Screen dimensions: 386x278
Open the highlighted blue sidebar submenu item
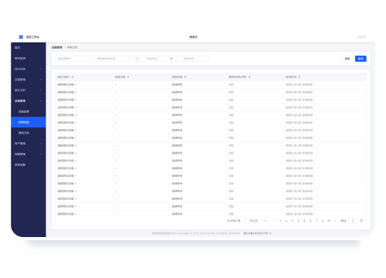click(29, 122)
